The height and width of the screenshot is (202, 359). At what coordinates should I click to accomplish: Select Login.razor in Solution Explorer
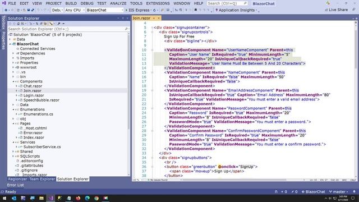coord(34,95)
